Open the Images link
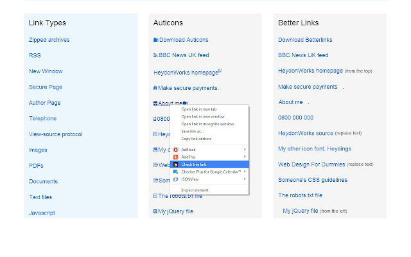This screenshot has height=257, width=411. coord(38,150)
